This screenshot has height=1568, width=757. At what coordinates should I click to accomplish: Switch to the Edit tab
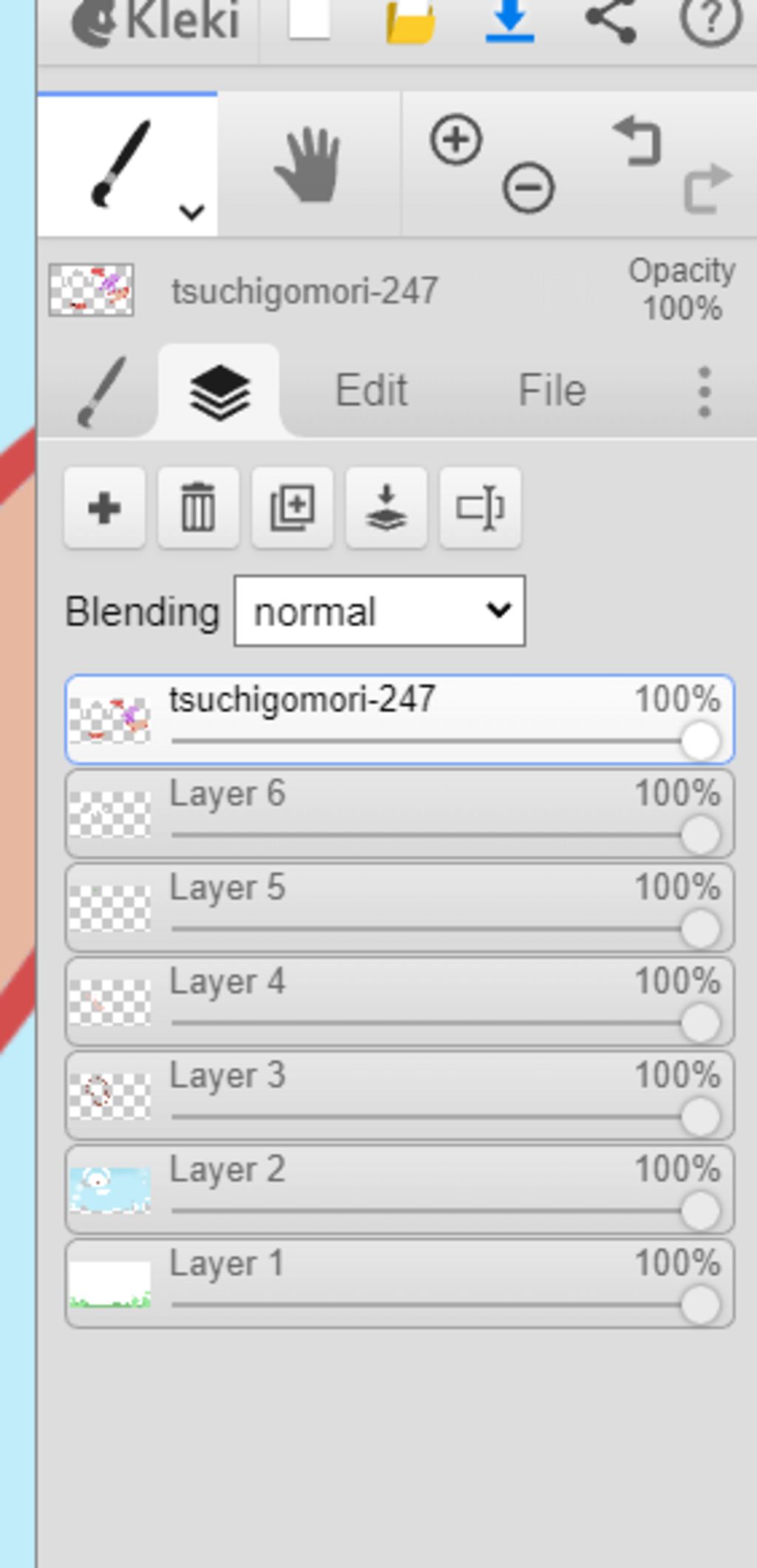click(371, 390)
